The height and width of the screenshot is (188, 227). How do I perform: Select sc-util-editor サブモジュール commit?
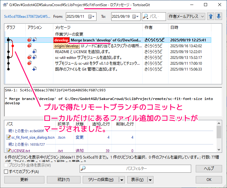[108, 58]
